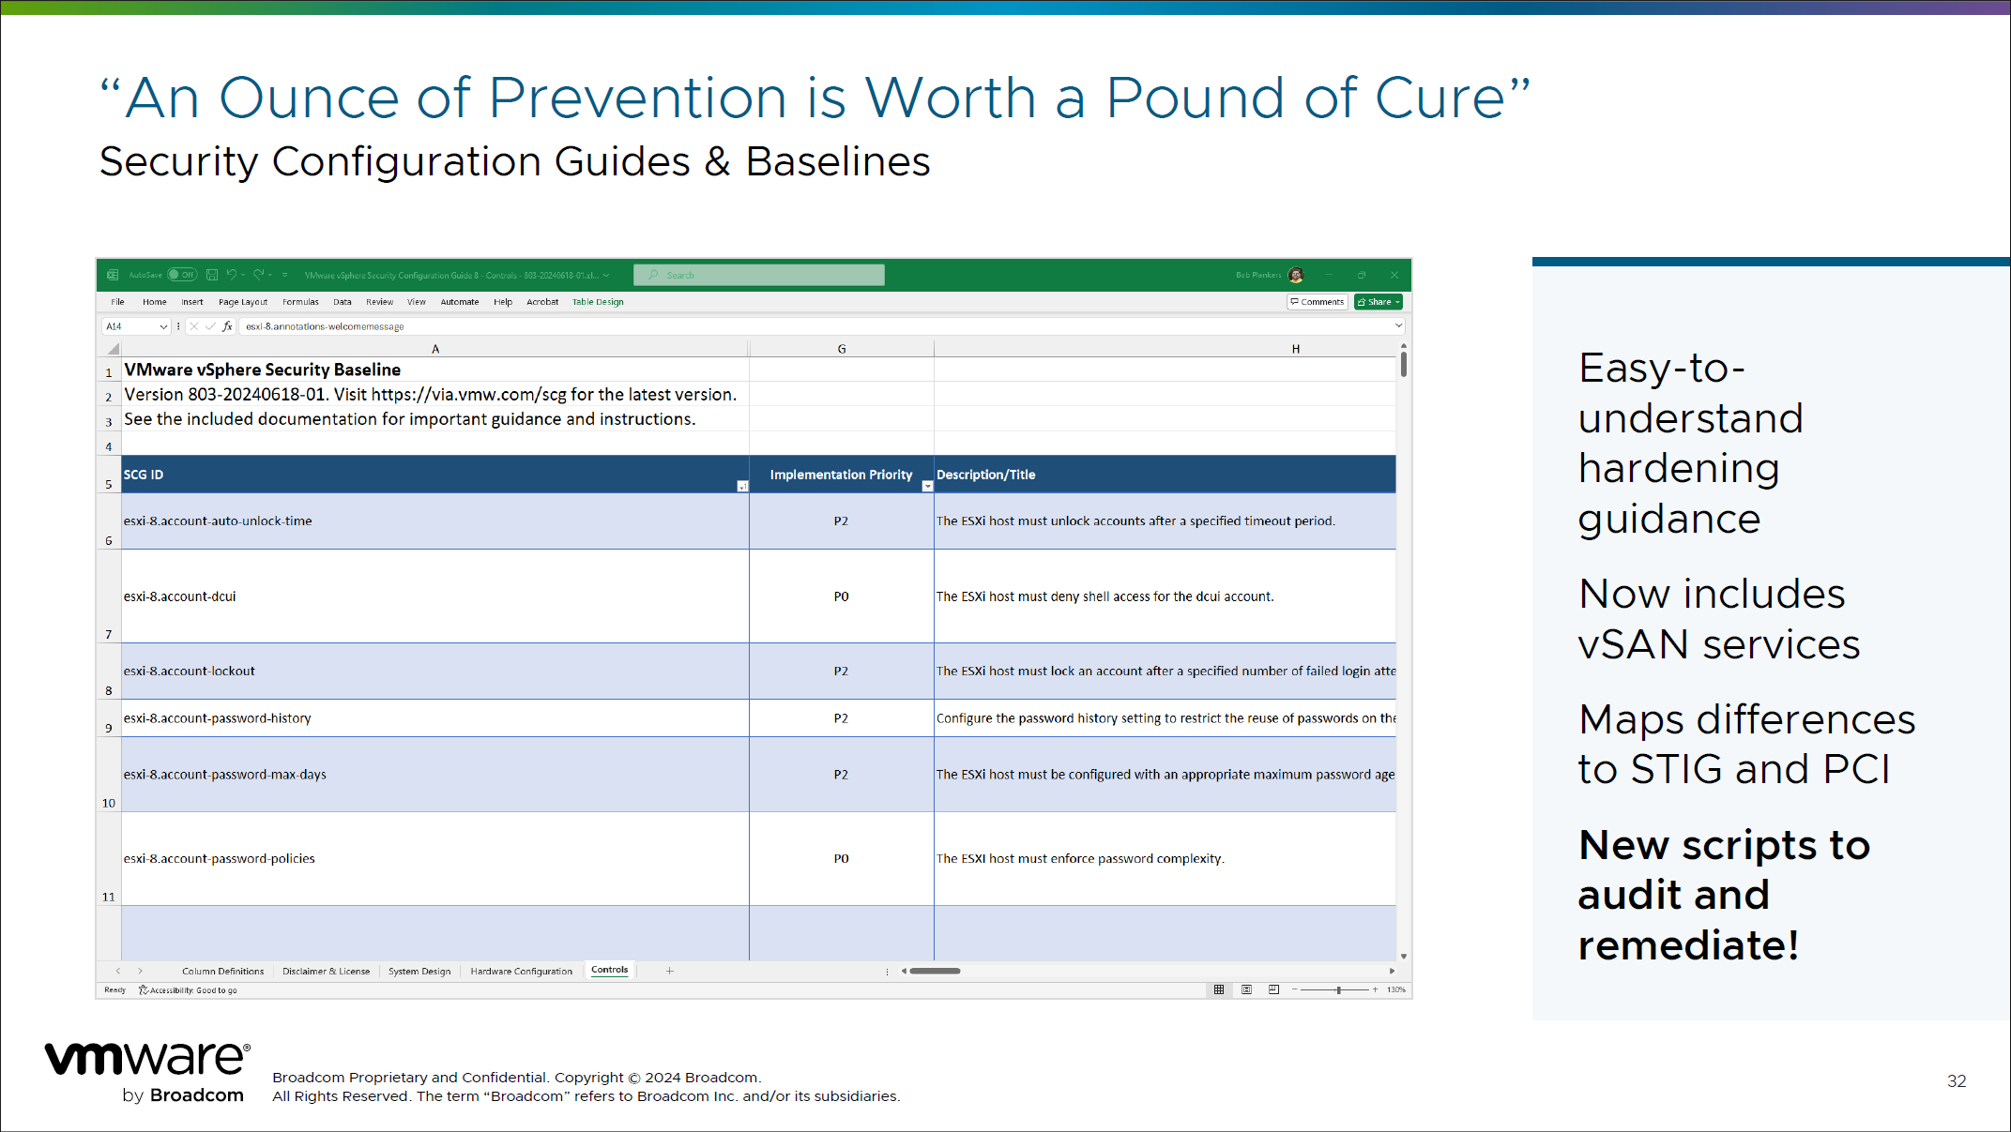The height and width of the screenshot is (1132, 2011).
Task: Click the Comments button
Action: (x=1318, y=302)
